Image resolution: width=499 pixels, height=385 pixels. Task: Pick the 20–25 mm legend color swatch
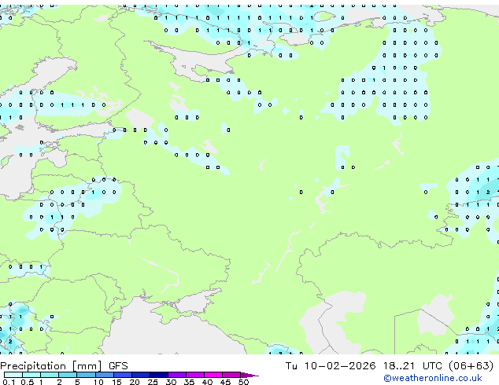[x=141, y=375]
